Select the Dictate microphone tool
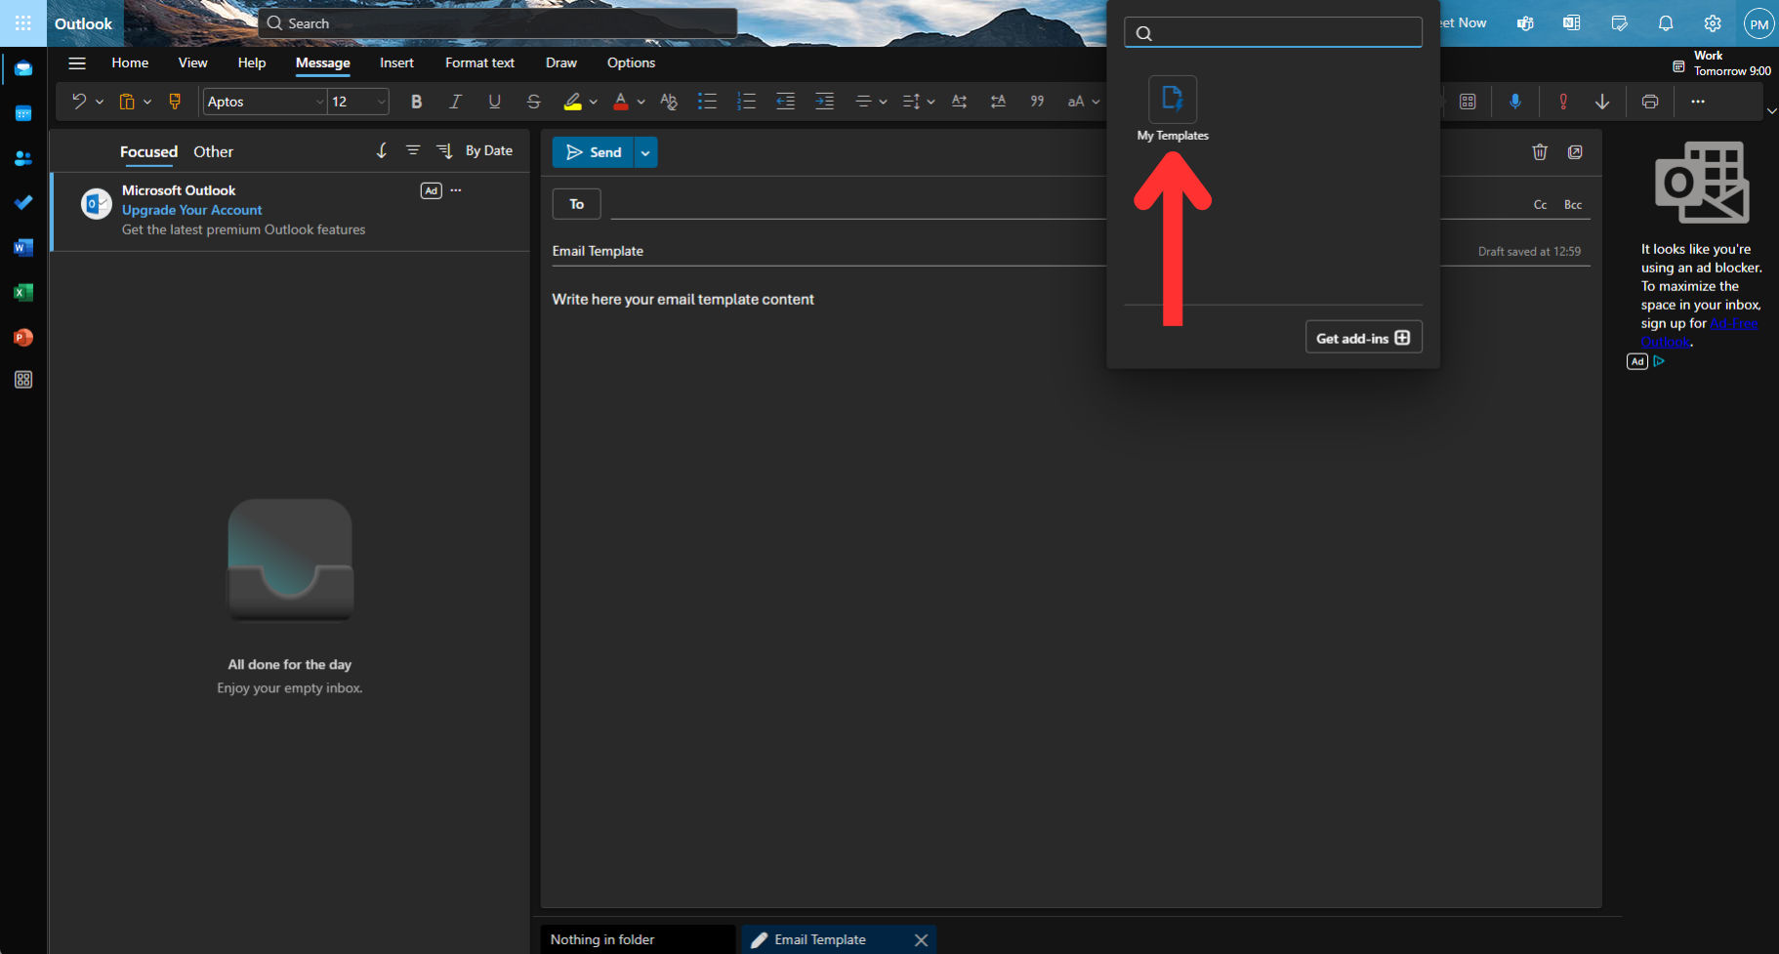This screenshot has height=954, width=1779. (x=1516, y=101)
